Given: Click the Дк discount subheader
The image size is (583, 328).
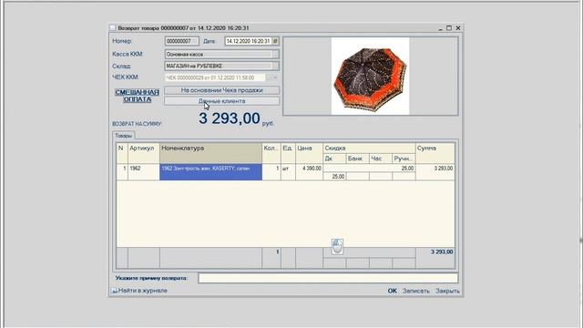Looking at the screenshot, I should tap(334, 159).
